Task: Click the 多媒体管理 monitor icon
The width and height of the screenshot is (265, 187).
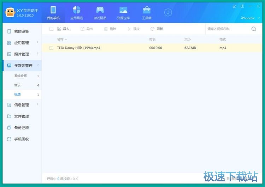Action: tap(9, 66)
